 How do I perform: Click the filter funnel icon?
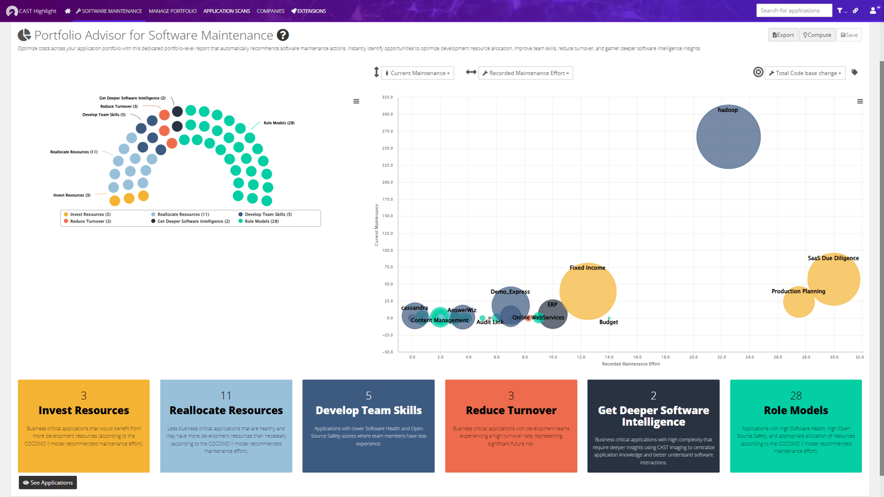click(x=840, y=11)
